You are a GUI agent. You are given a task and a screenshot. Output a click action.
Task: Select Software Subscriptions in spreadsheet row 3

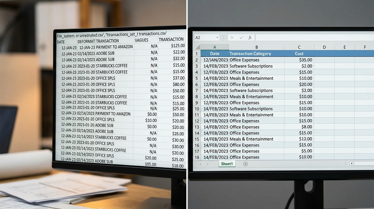(257, 66)
